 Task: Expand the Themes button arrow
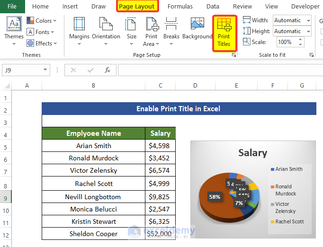tap(14, 44)
